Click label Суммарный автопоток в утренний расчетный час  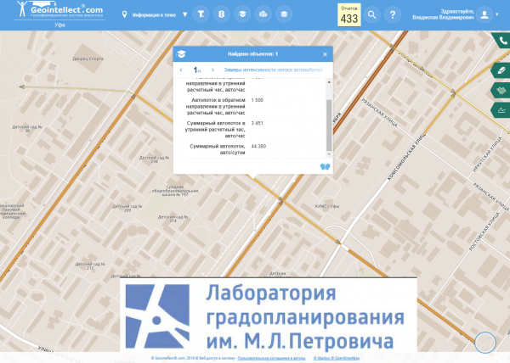(215, 130)
